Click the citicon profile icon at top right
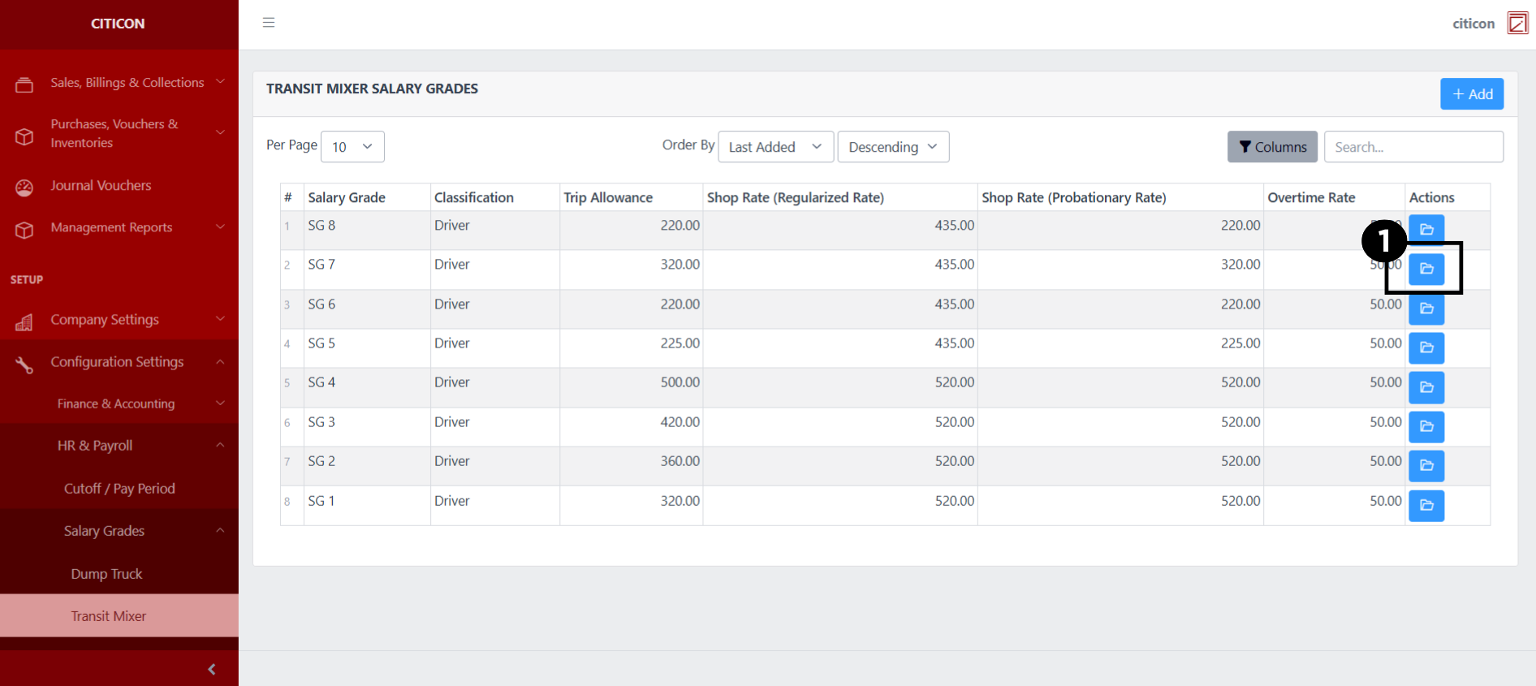 1517,24
